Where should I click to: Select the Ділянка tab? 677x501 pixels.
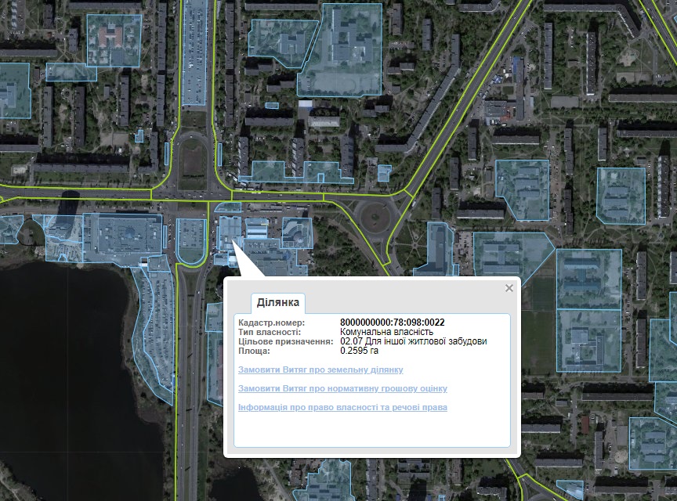pyautogui.click(x=280, y=303)
